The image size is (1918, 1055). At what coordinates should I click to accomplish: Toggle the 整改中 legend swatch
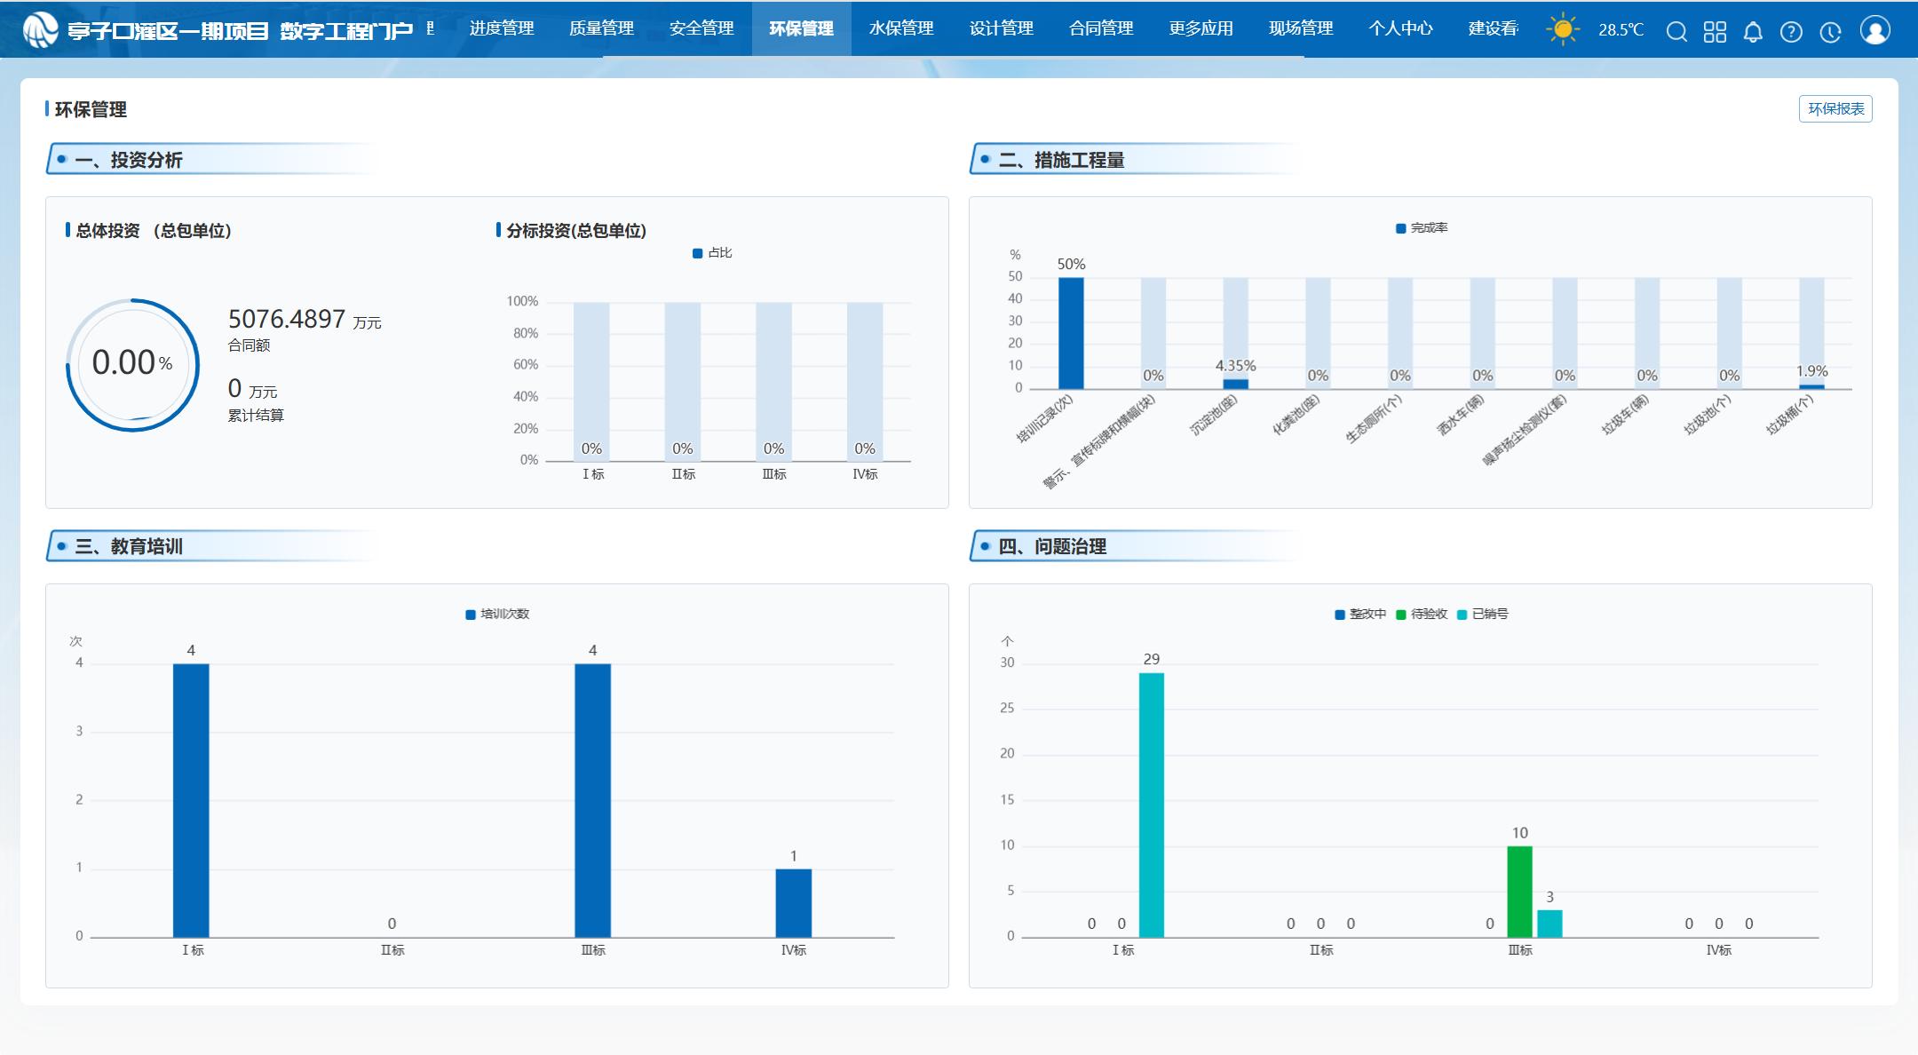1340,614
